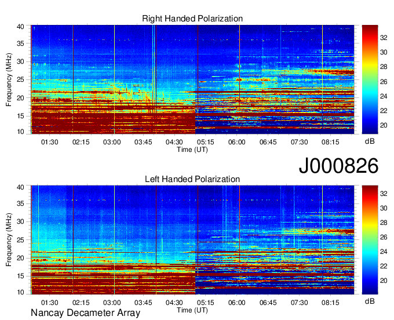Click the 22 value on Left Handed colorbar

point(384,266)
